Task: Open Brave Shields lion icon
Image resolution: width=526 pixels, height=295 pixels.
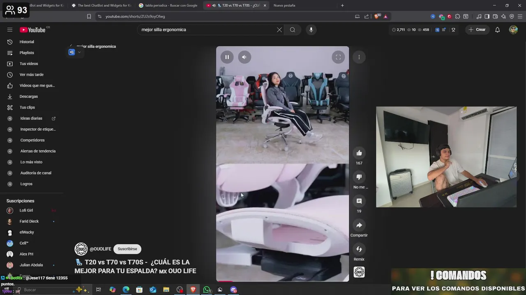Action: 377,16
